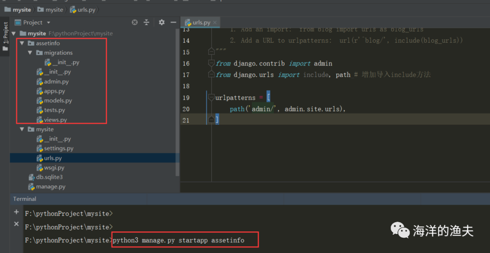This screenshot has height=253, width=490.
Task: Click the db.sqlite3 file icon
Action: click(x=32, y=177)
